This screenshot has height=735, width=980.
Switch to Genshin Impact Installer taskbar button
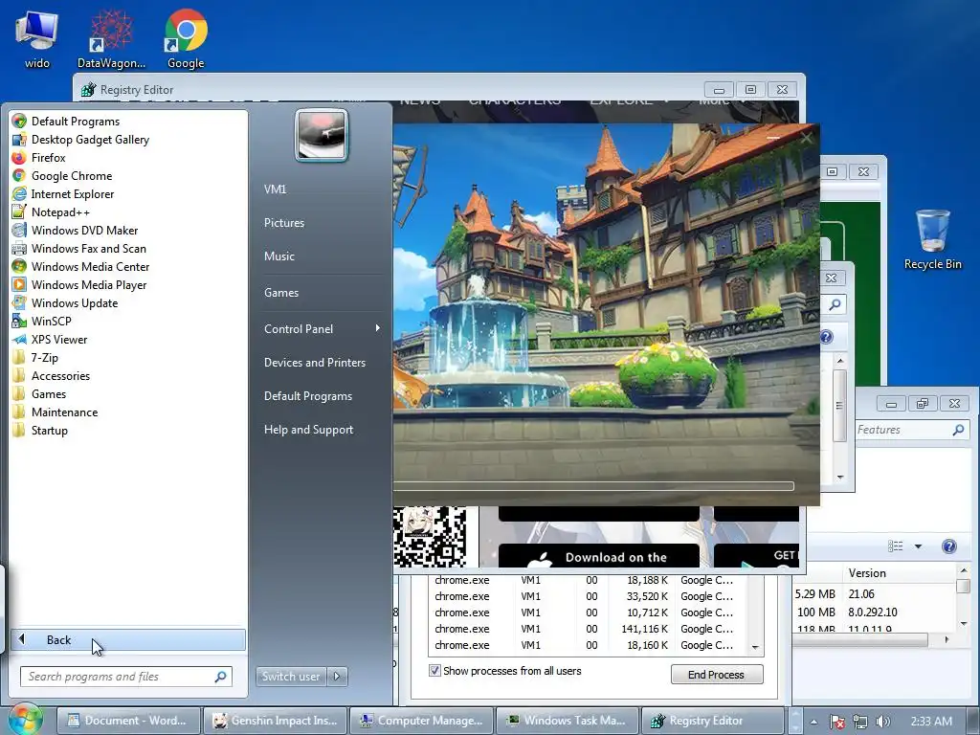[276, 721]
